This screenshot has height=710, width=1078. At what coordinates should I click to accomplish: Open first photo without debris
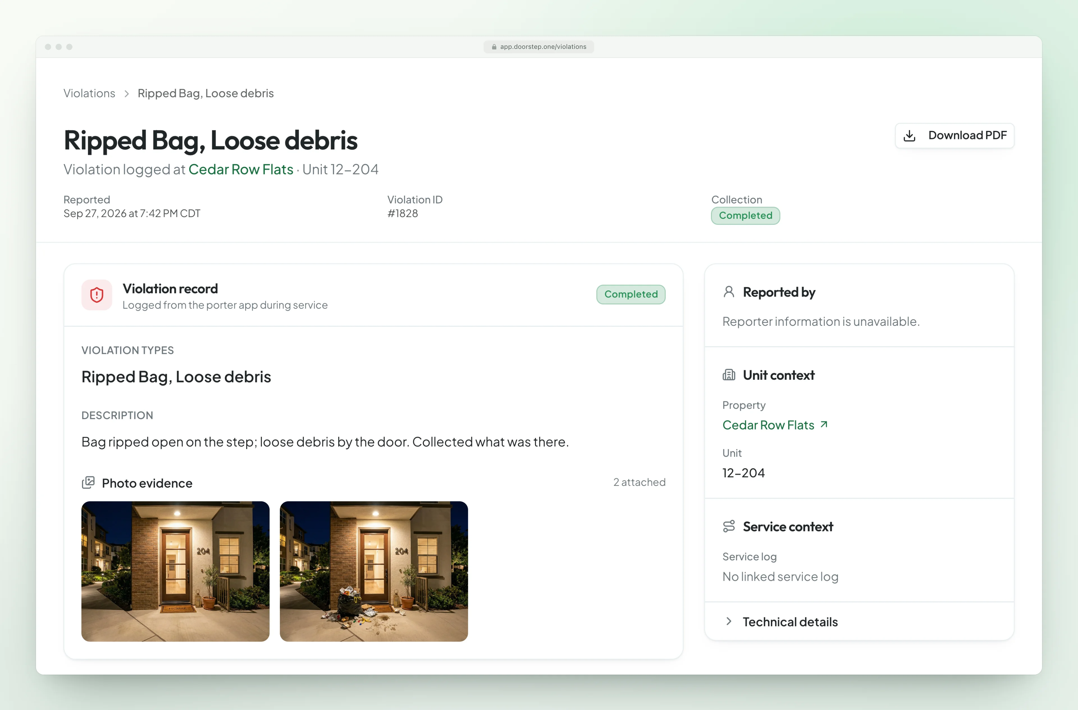pos(175,571)
